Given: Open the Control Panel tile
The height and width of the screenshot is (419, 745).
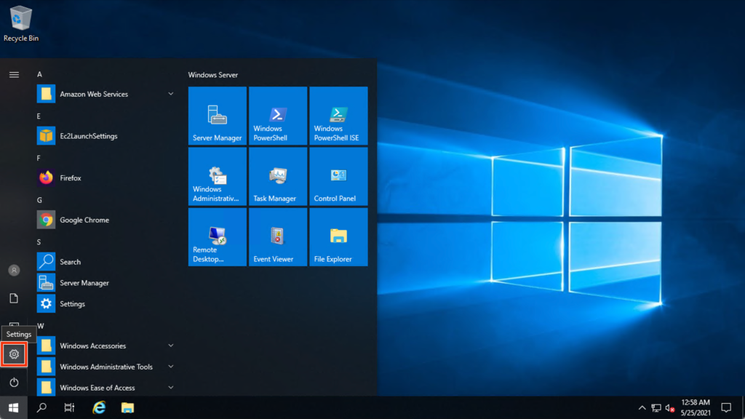Looking at the screenshot, I should click(338, 176).
